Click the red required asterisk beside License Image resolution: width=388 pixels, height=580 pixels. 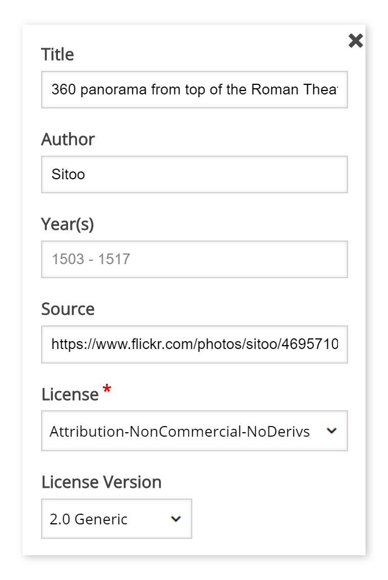click(107, 389)
